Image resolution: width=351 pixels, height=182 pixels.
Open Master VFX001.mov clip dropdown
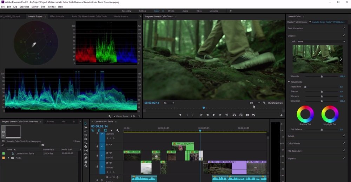(310, 22)
